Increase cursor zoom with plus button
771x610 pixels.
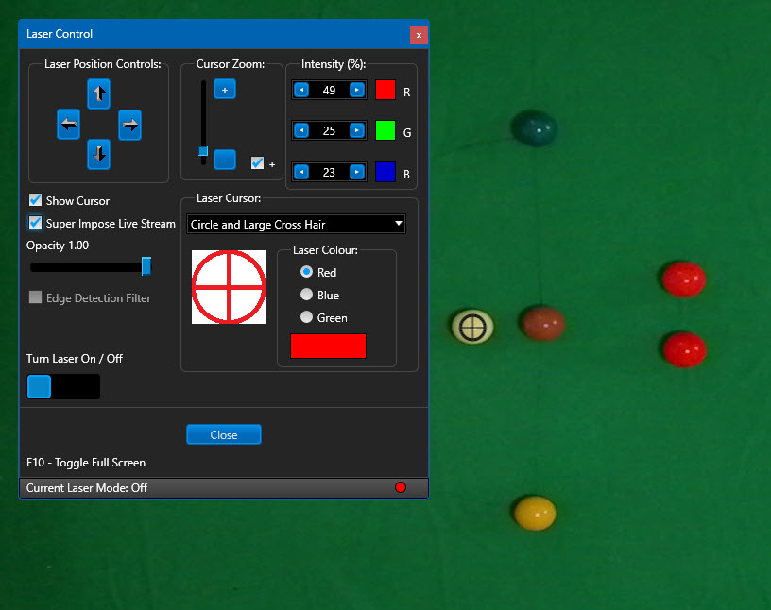click(225, 90)
